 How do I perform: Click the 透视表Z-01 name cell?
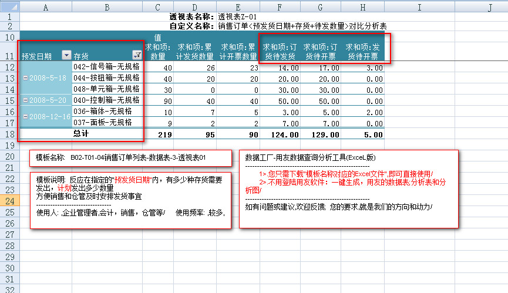pyautogui.click(x=237, y=16)
